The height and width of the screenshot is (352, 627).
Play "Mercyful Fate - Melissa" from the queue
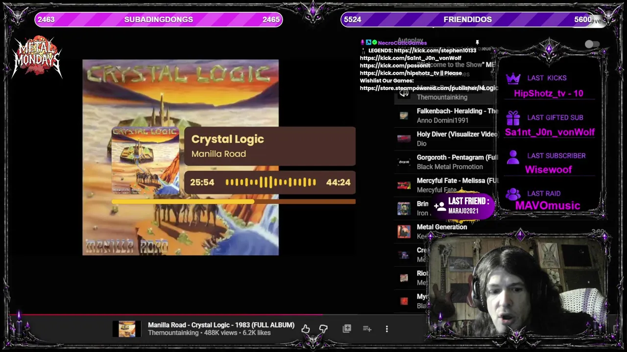(x=458, y=180)
